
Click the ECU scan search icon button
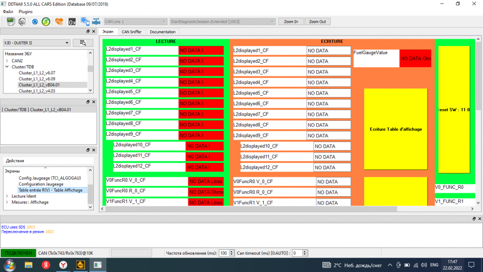pos(83,43)
